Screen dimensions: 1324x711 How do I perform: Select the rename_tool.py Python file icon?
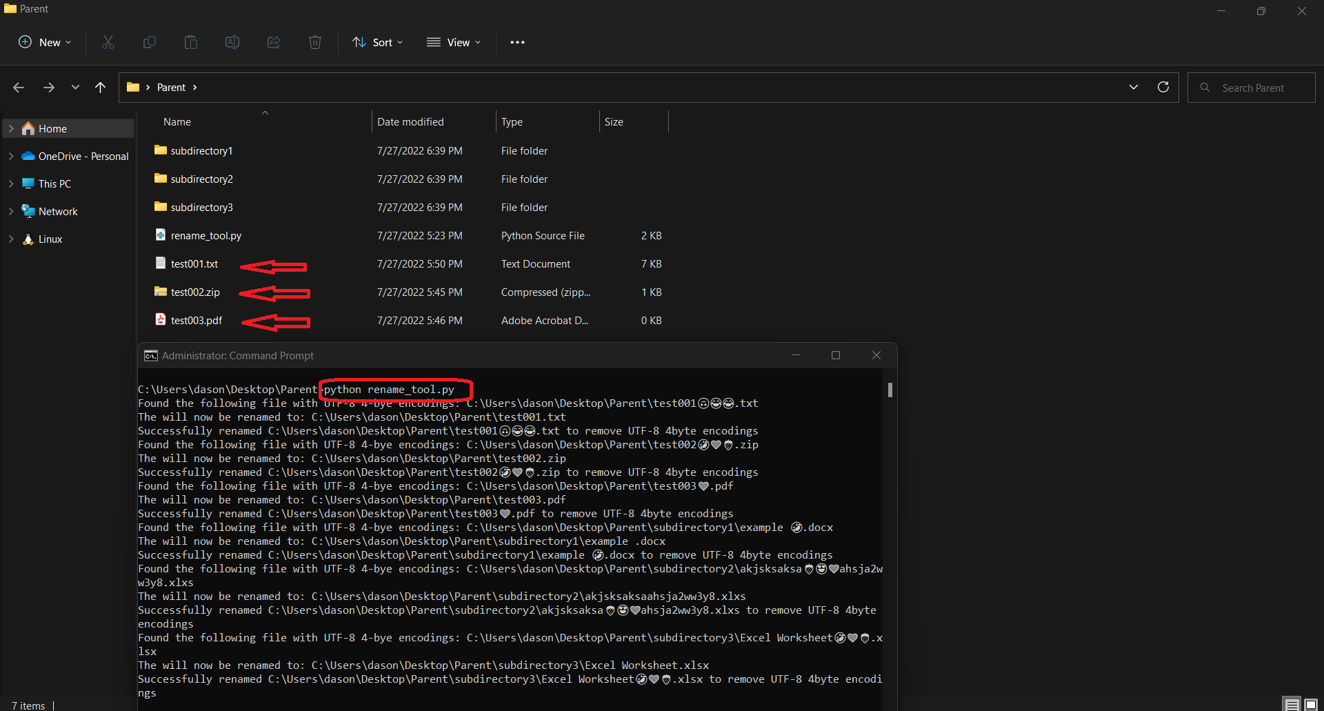(161, 234)
